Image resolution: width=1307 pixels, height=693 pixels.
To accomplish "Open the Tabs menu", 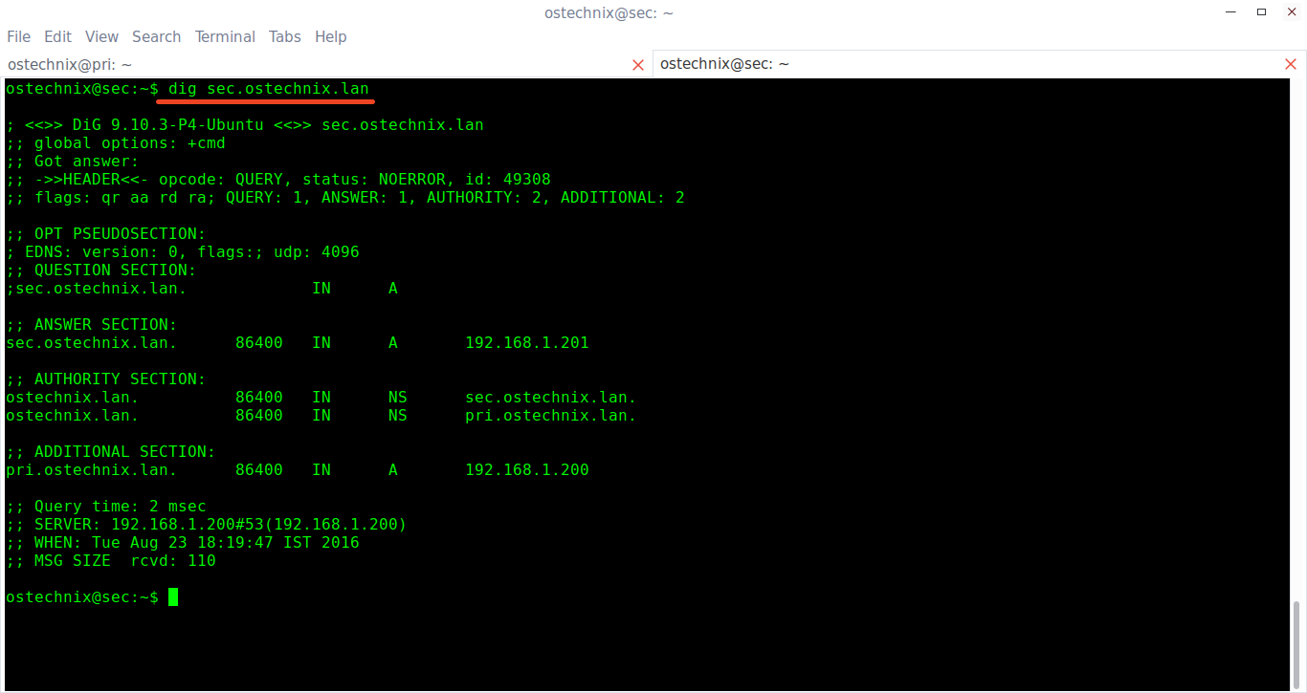I will [284, 36].
